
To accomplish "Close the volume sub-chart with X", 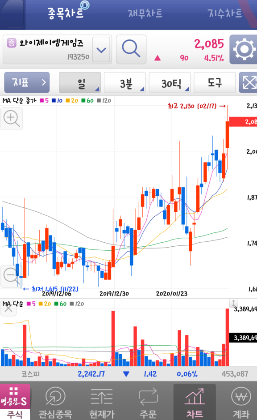I will (x=8, y=309).
